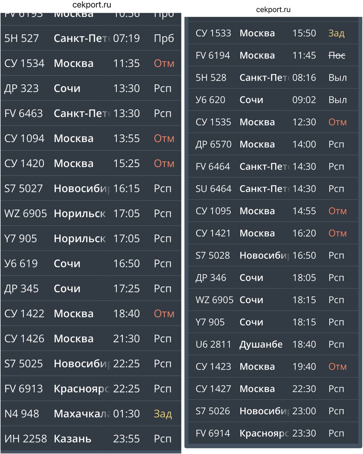The width and height of the screenshot is (363, 454).
Task: Select the delayed N4 948 Махачкала flight
Action: click(x=91, y=414)
